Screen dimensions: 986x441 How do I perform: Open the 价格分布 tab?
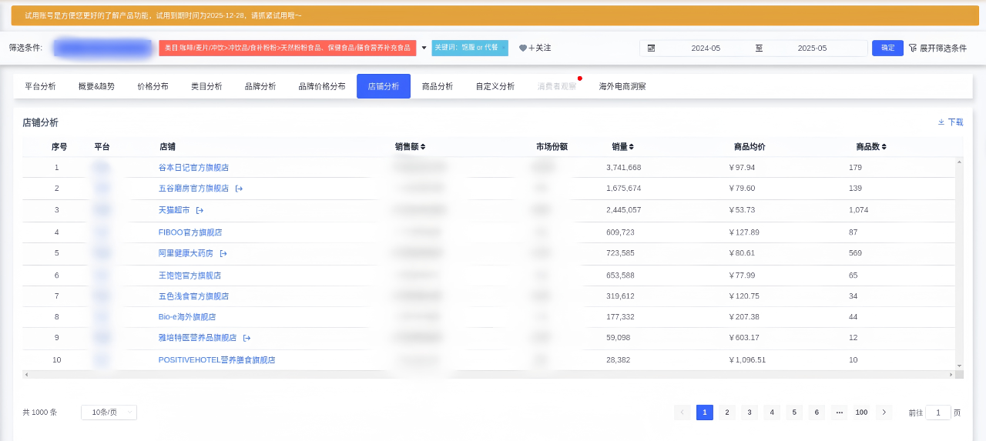(x=153, y=86)
